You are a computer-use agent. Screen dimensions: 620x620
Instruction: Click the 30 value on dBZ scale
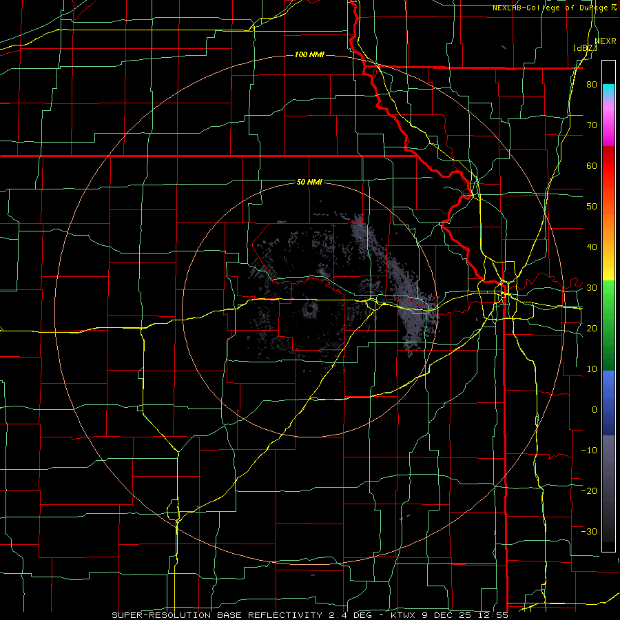pyautogui.click(x=592, y=288)
